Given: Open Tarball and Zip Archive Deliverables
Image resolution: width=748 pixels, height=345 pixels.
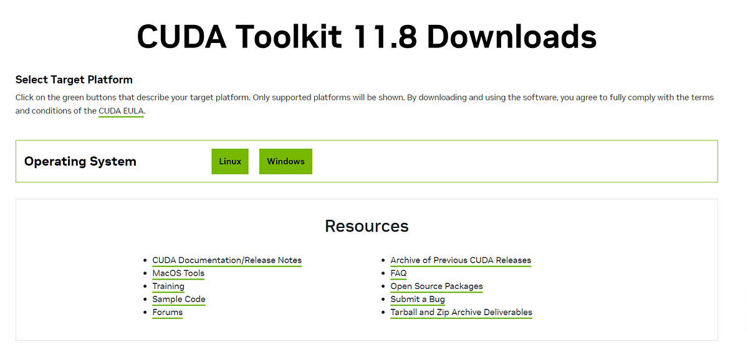Looking at the screenshot, I should pyautogui.click(x=461, y=313).
